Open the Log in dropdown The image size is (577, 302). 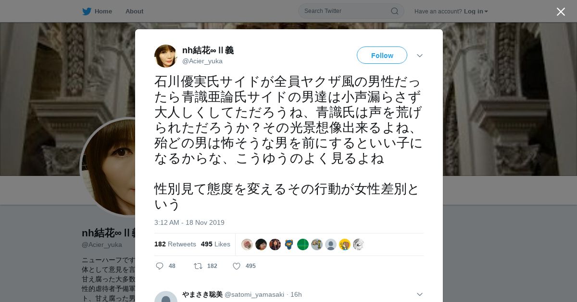tap(476, 11)
